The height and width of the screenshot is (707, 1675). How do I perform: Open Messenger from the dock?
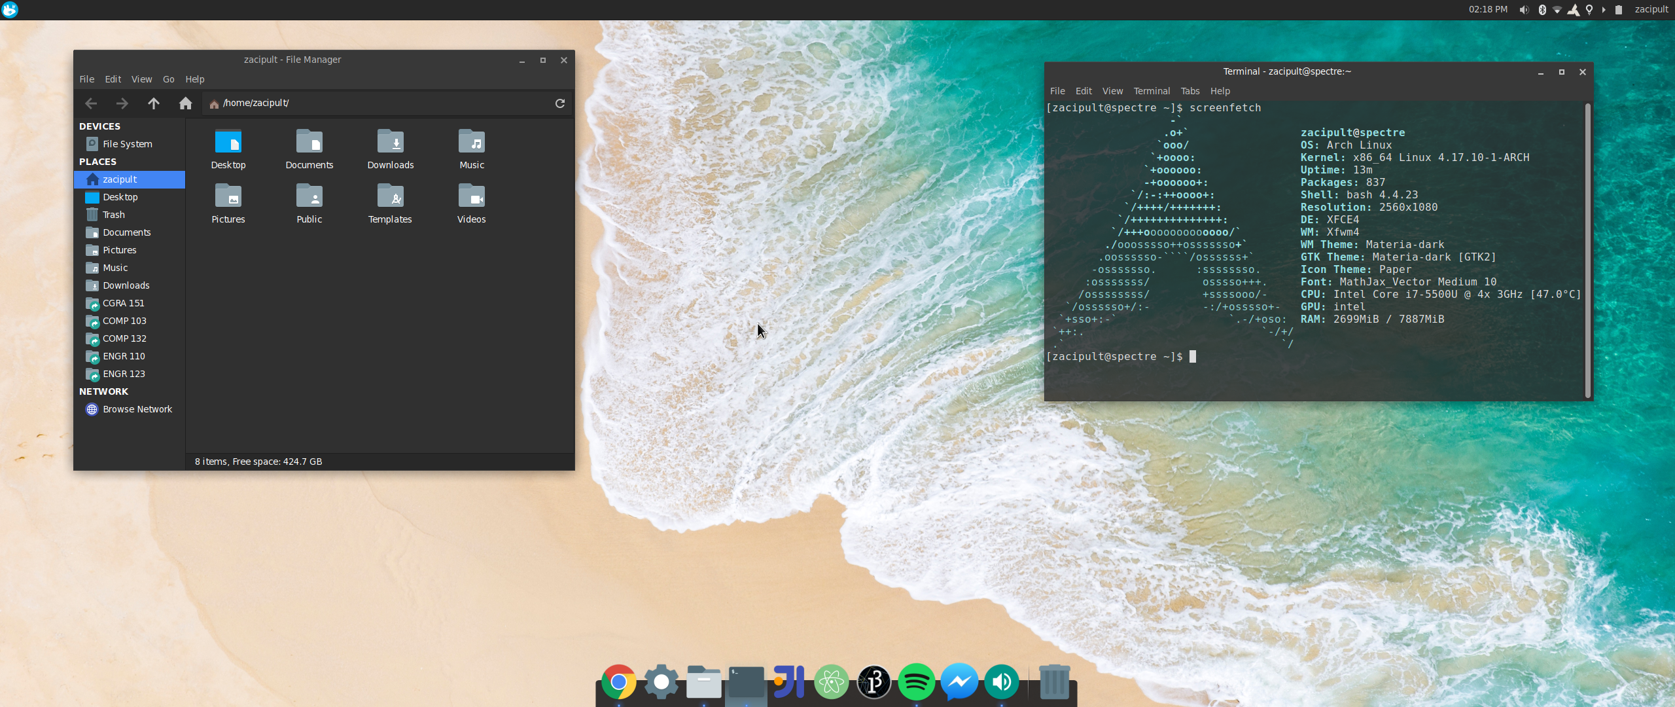(959, 682)
